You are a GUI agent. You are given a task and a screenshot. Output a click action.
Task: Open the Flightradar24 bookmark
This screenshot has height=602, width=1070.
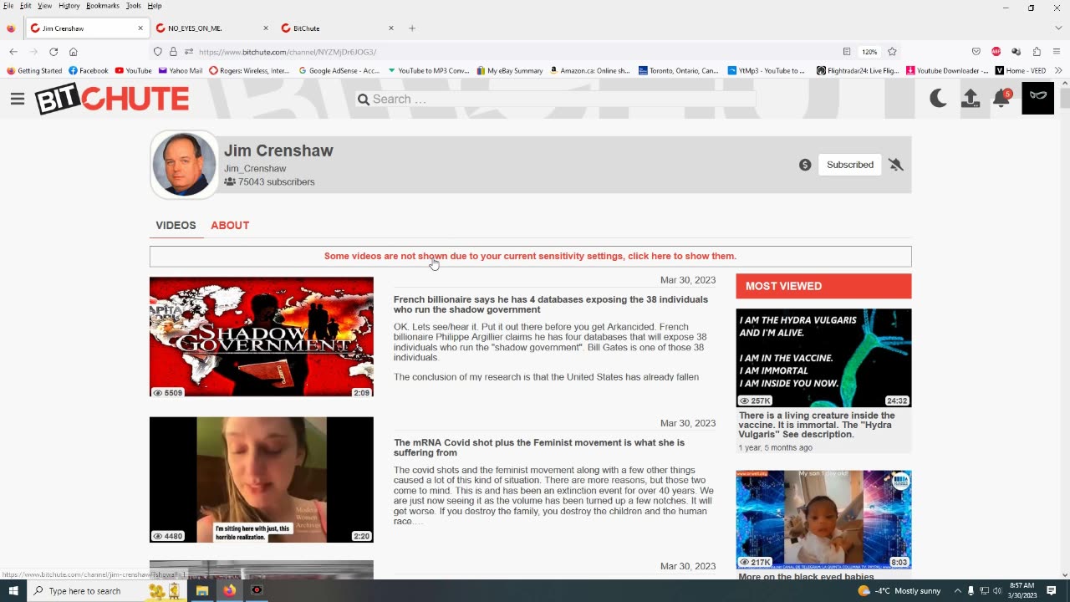(x=858, y=71)
